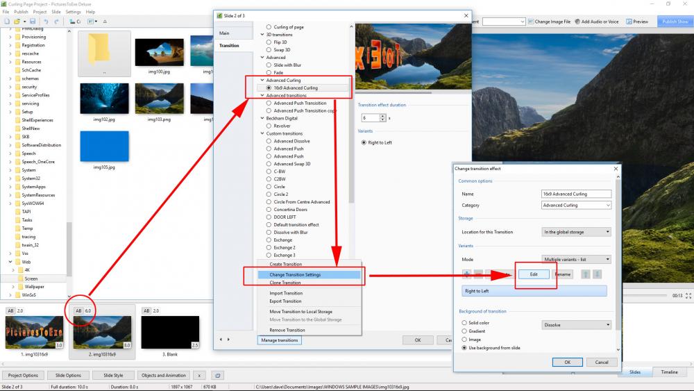Collapse the Custom transitions group
694x391 pixels.
[262, 133]
